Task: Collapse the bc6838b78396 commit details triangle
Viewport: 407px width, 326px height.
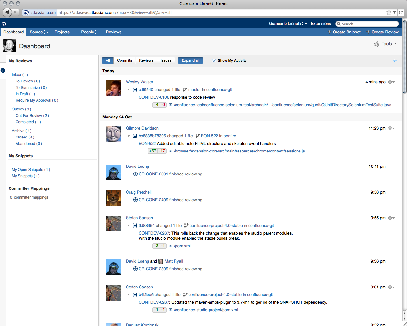Action: click(x=128, y=136)
